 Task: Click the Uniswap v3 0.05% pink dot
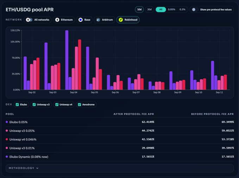(7, 131)
